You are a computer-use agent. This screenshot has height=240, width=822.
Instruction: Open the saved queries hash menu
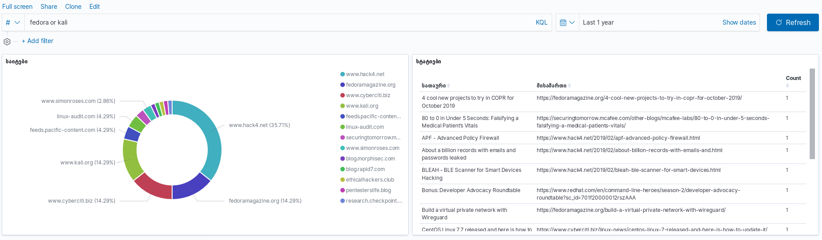click(x=13, y=22)
